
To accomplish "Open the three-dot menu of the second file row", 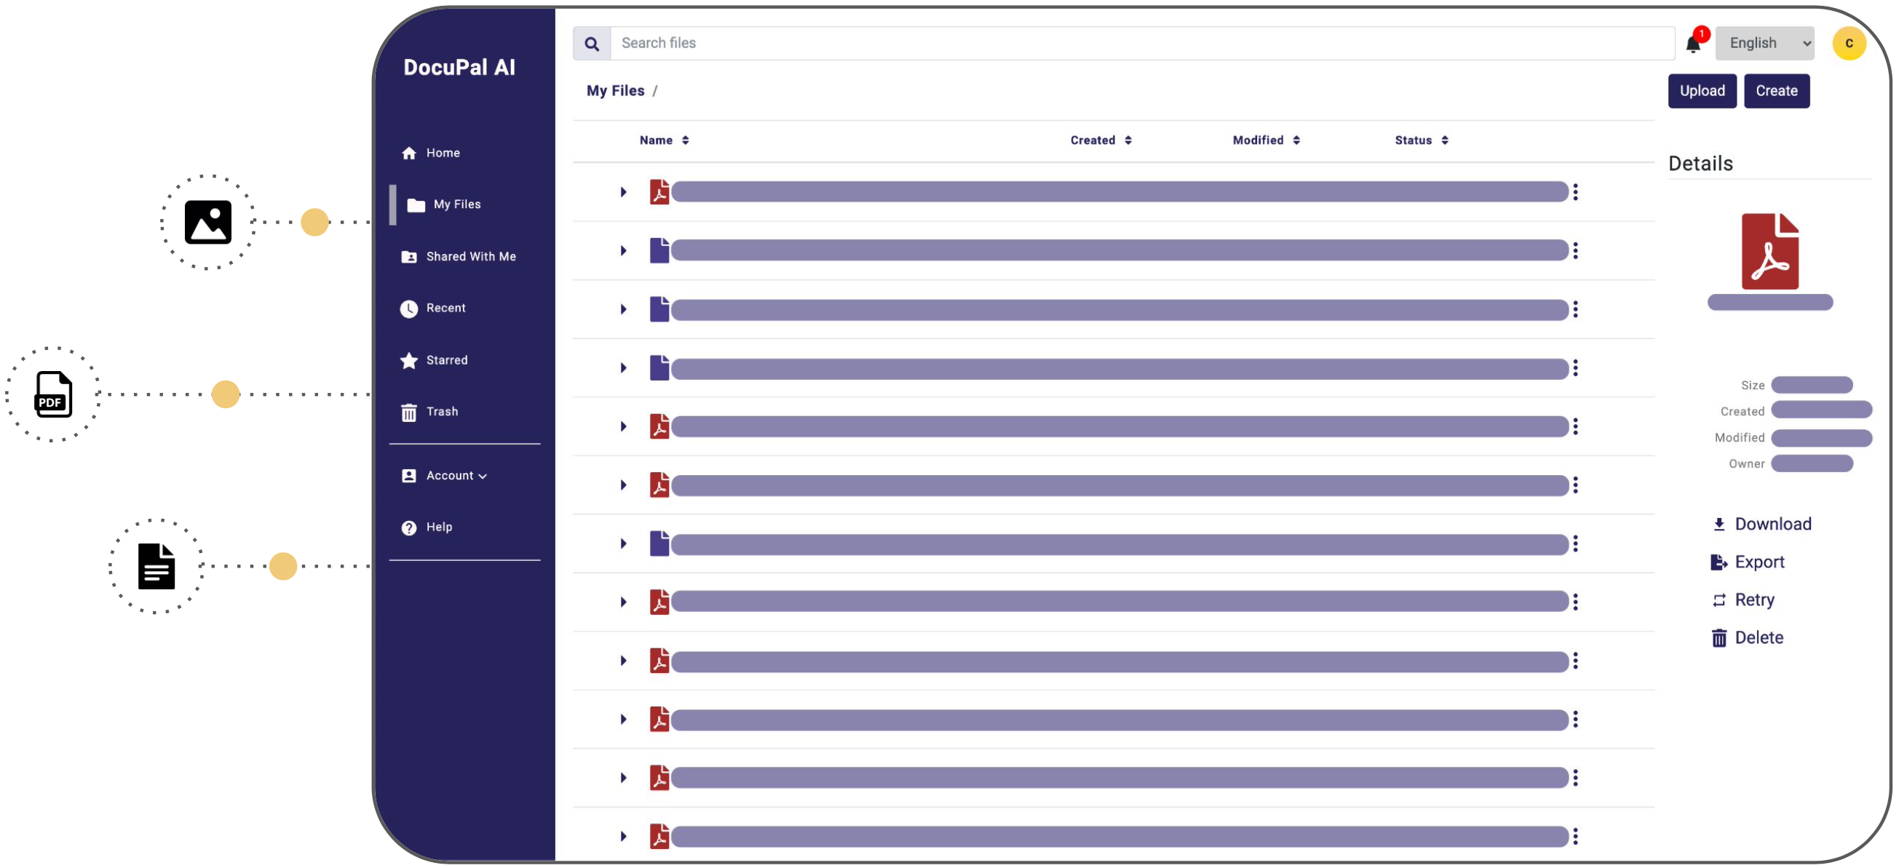I will [1575, 250].
